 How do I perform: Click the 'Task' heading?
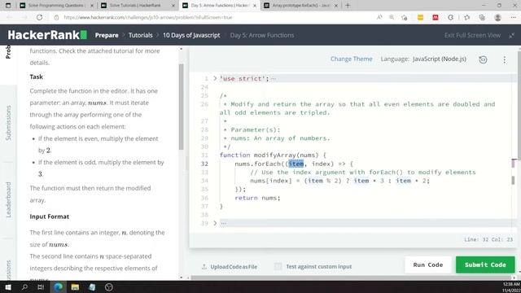tap(36, 77)
